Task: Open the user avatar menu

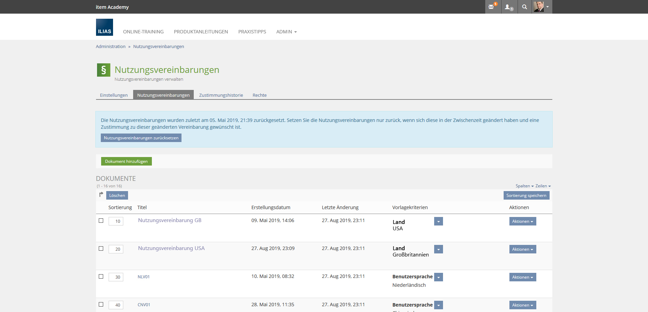Action: (541, 7)
